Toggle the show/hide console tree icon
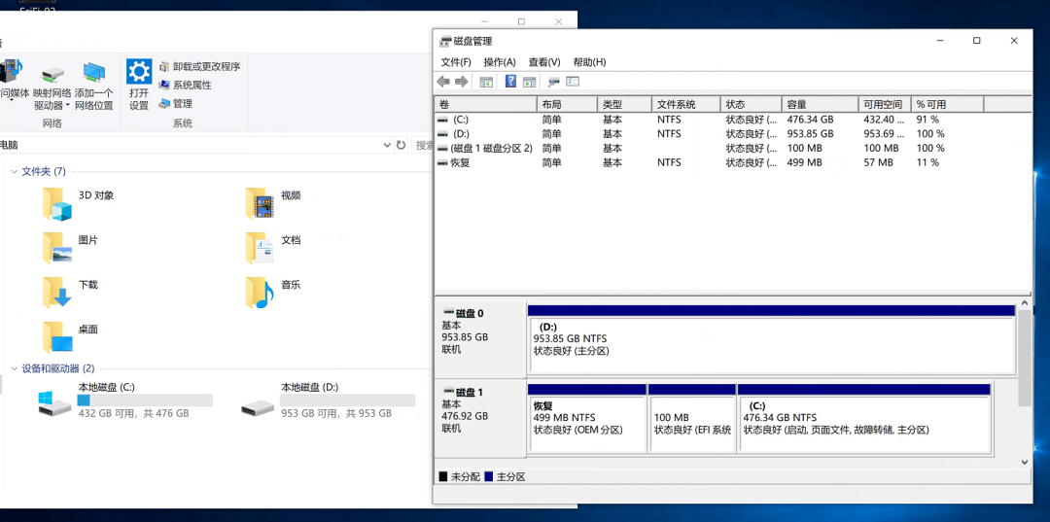 click(x=486, y=82)
